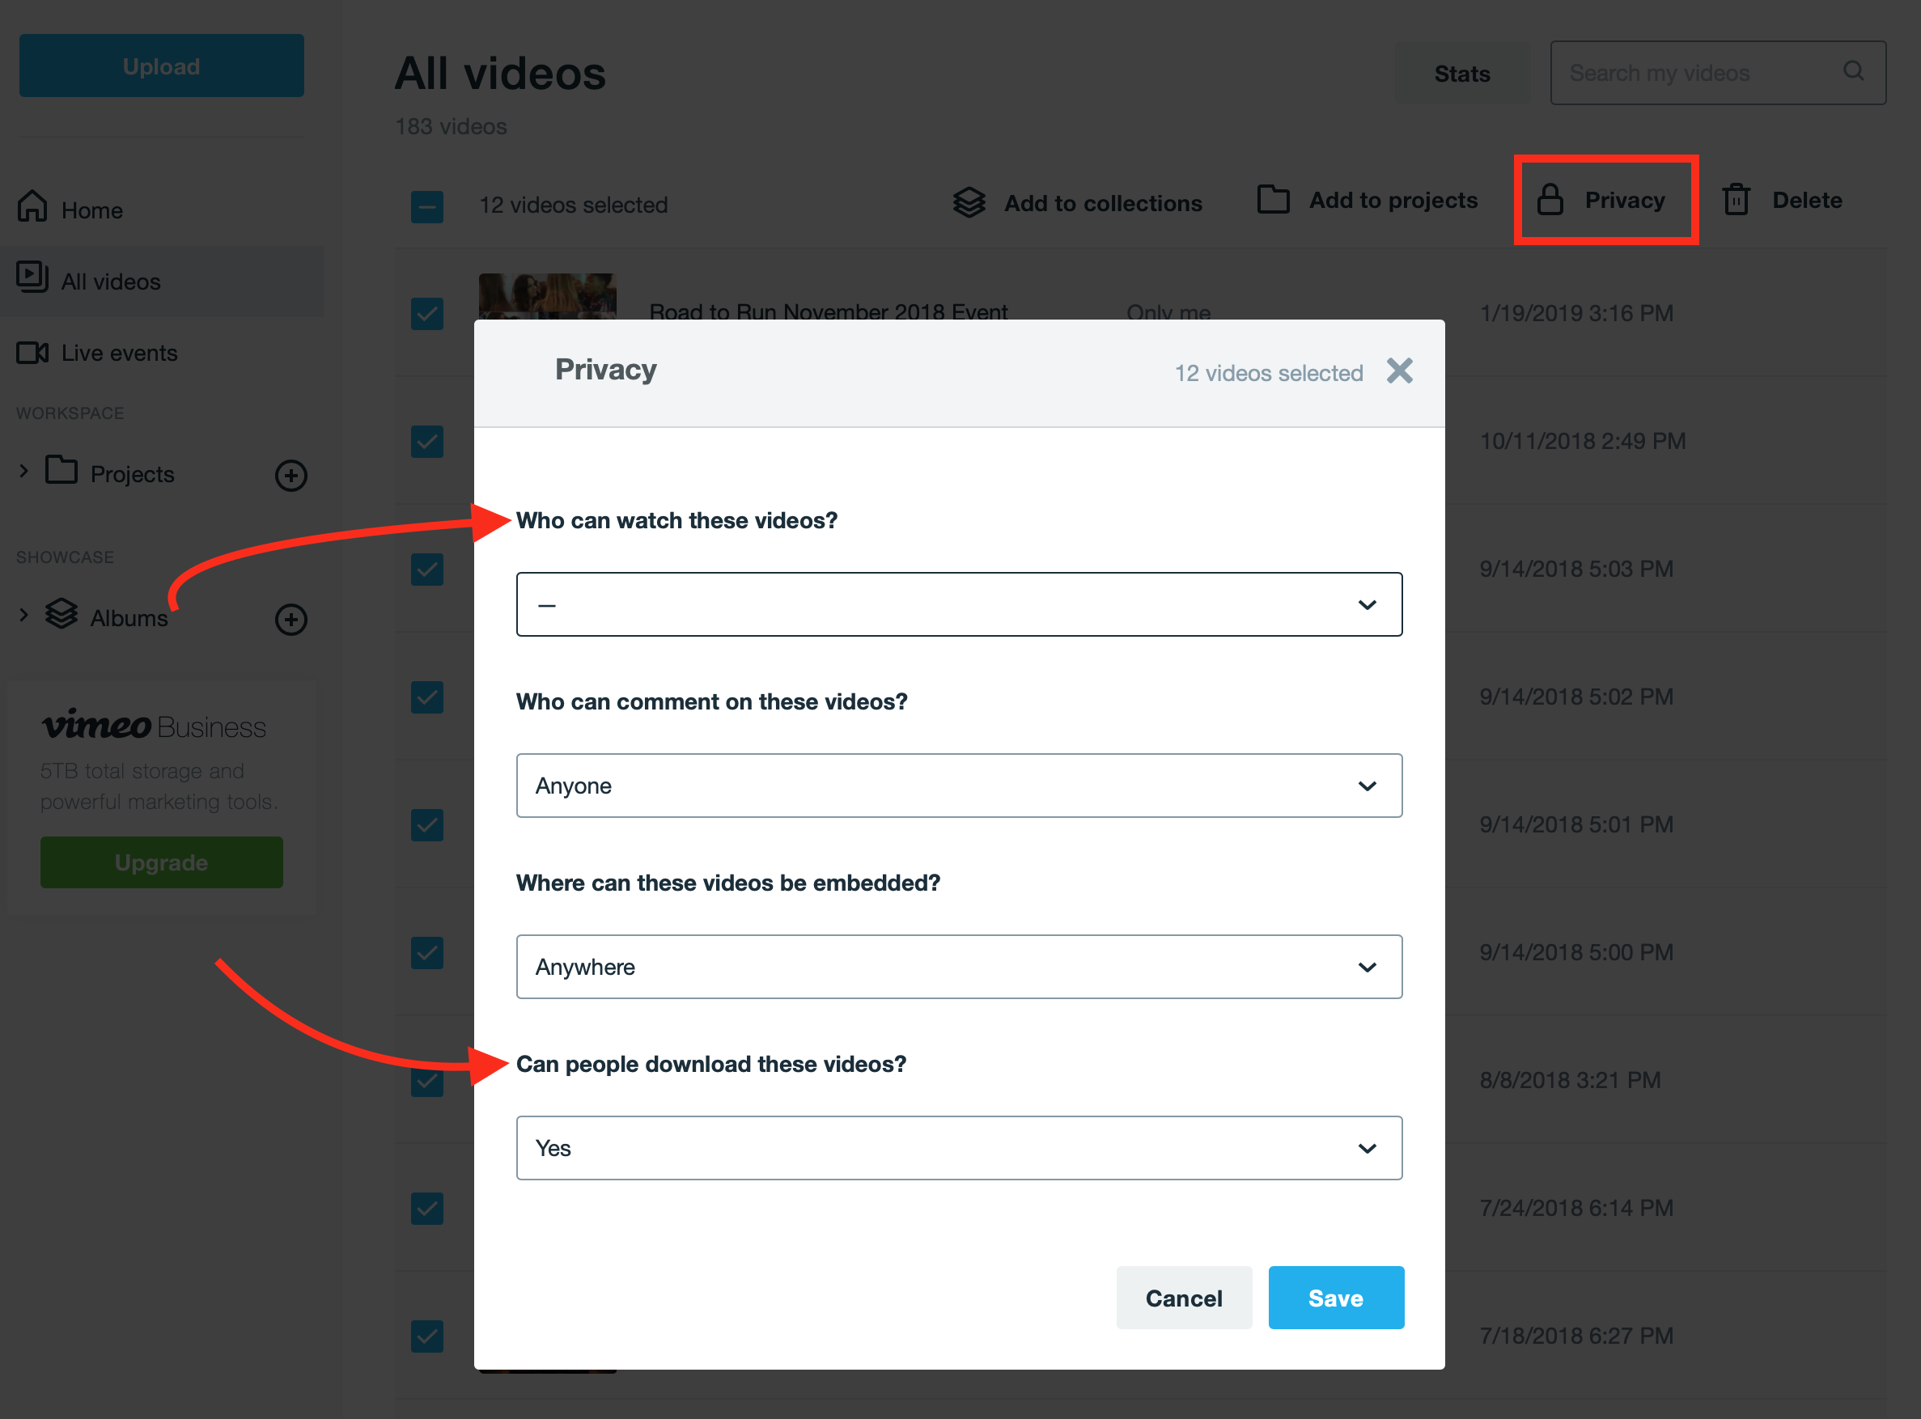Uncheck the 7/24/2018 6:14 PM video
This screenshot has height=1419, width=1921.
click(x=427, y=1209)
